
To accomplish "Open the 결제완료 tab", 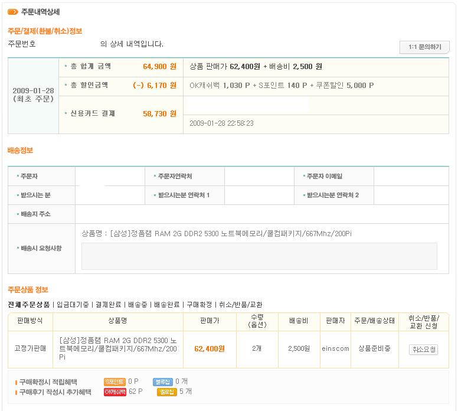I will 108,305.
